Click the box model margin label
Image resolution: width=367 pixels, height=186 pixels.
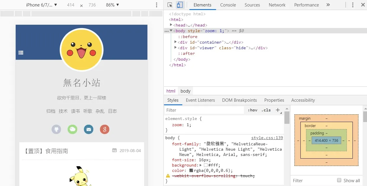coord(305,118)
